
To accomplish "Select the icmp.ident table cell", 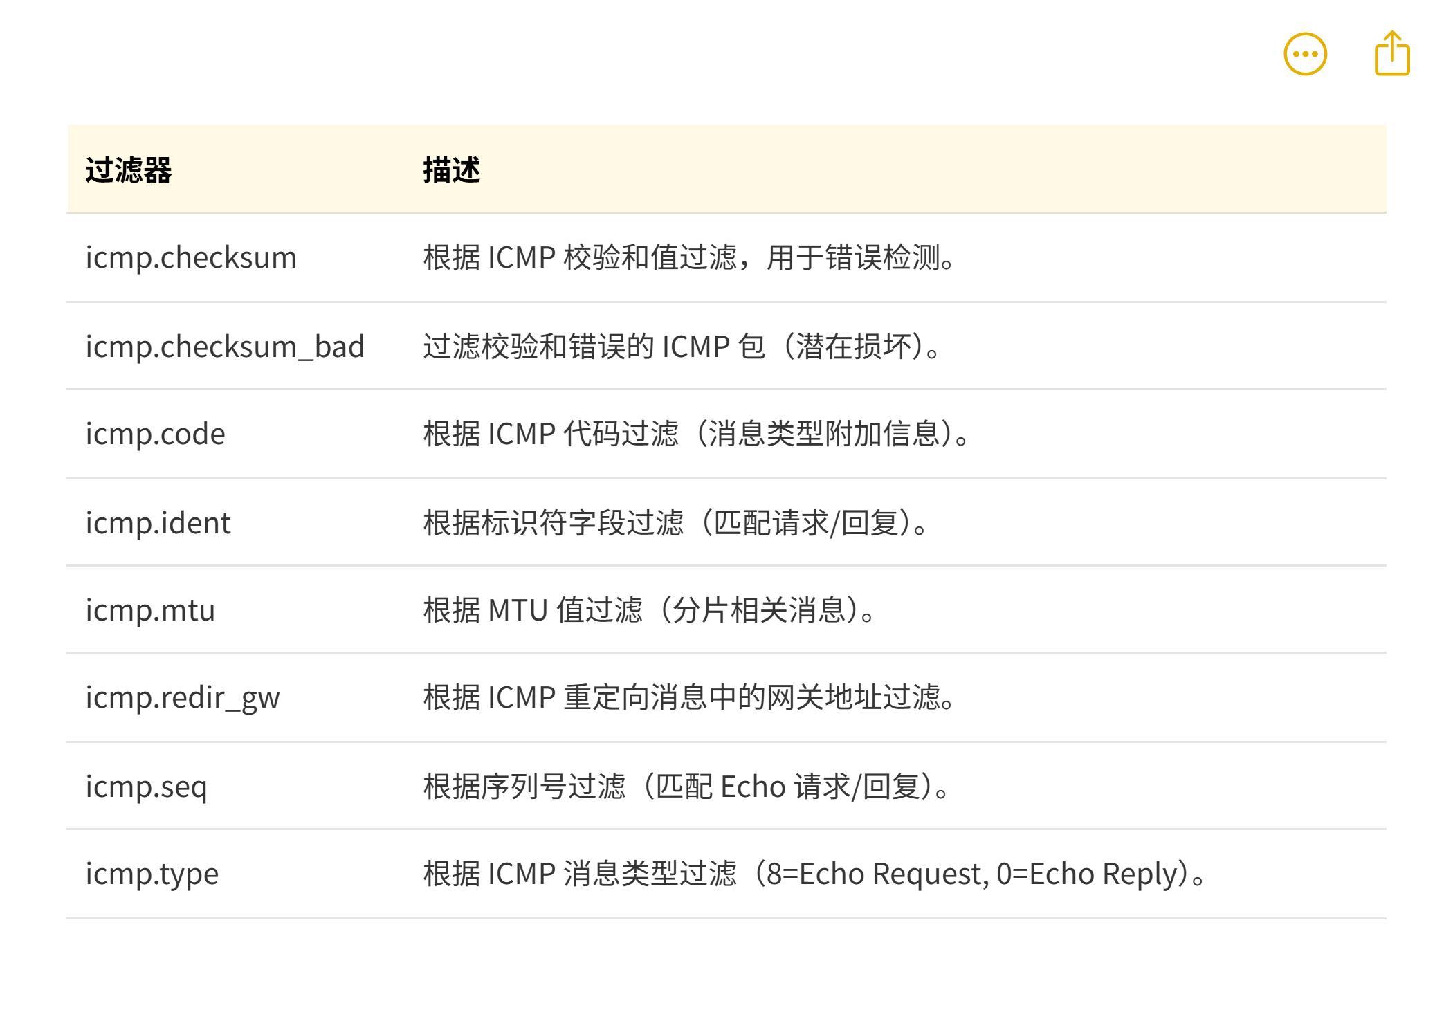I will pyautogui.click(x=158, y=522).
